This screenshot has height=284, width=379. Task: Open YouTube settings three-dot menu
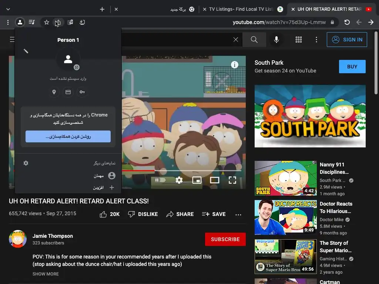coord(316,40)
